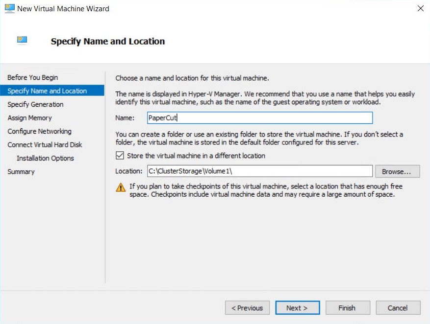Click the Name text field containing PaperCut
The image size is (430, 324).
coord(260,117)
